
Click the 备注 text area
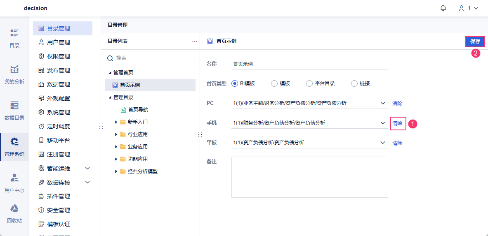coord(309,177)
